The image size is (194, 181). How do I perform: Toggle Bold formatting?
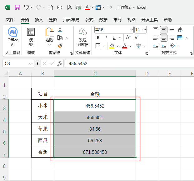[98, 38]
